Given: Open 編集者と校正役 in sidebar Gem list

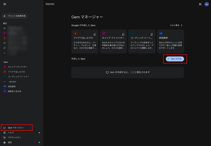Looking at the screenshot, I should point(15,91).
